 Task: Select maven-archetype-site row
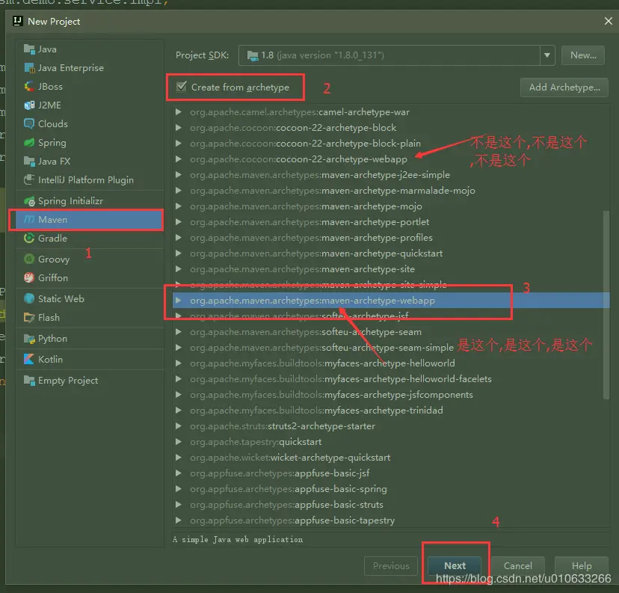point(391,269)
